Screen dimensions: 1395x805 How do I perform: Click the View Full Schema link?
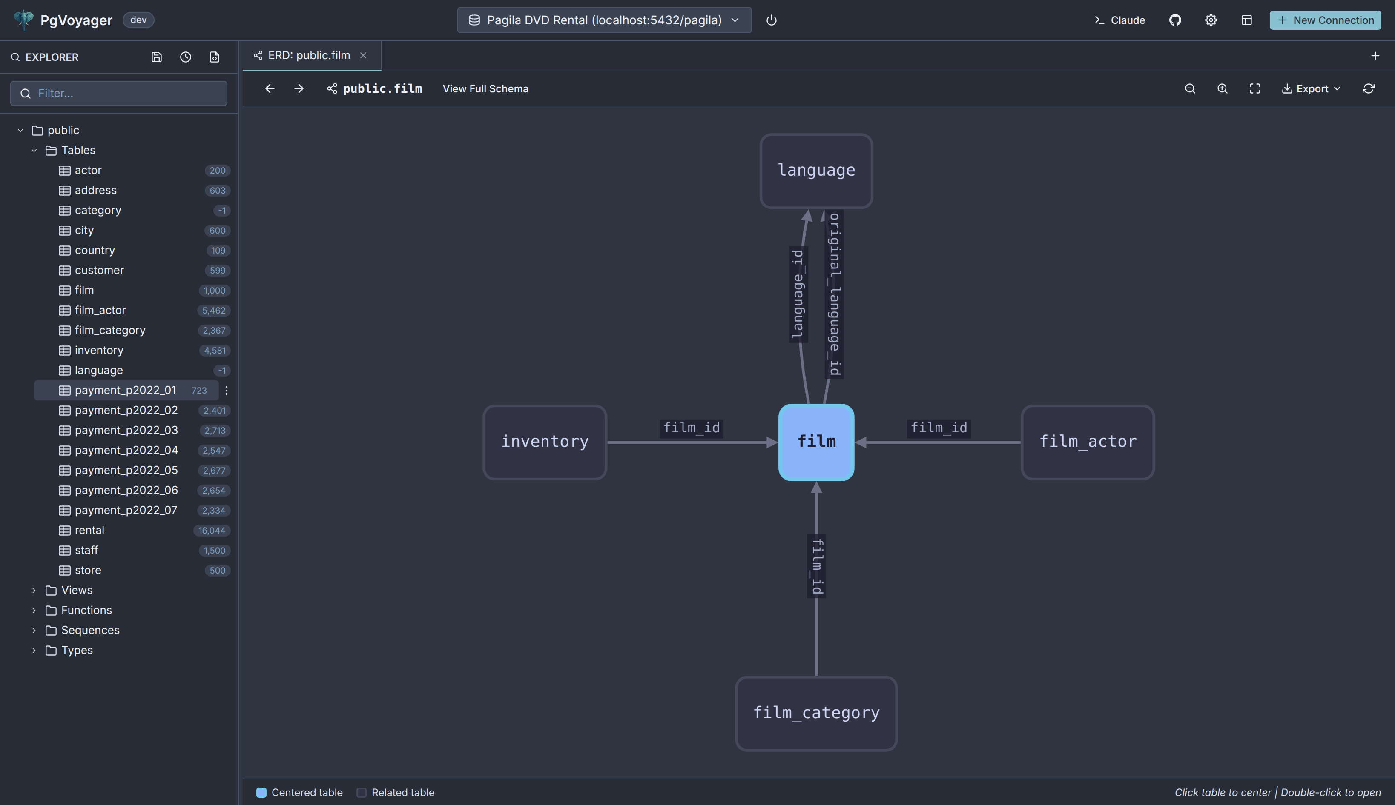(x=485, y=88)
